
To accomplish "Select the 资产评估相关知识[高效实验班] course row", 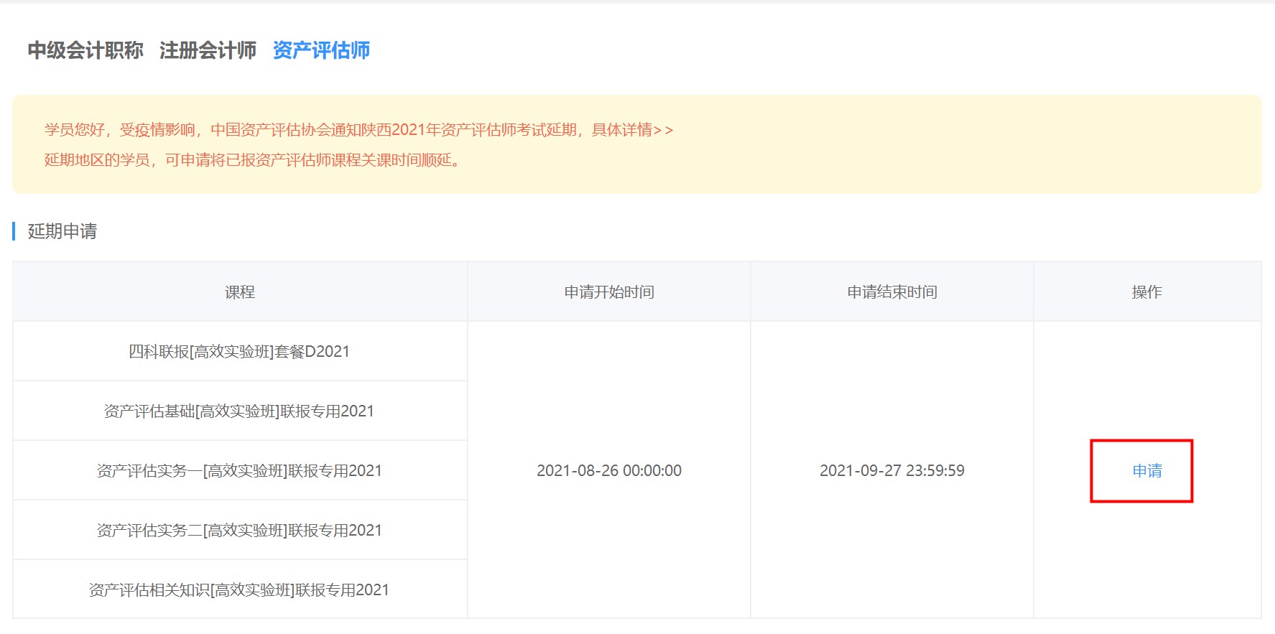I will click(239, 590).
